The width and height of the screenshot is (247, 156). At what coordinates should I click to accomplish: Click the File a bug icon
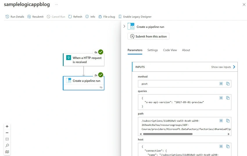(x=100, y=17)
